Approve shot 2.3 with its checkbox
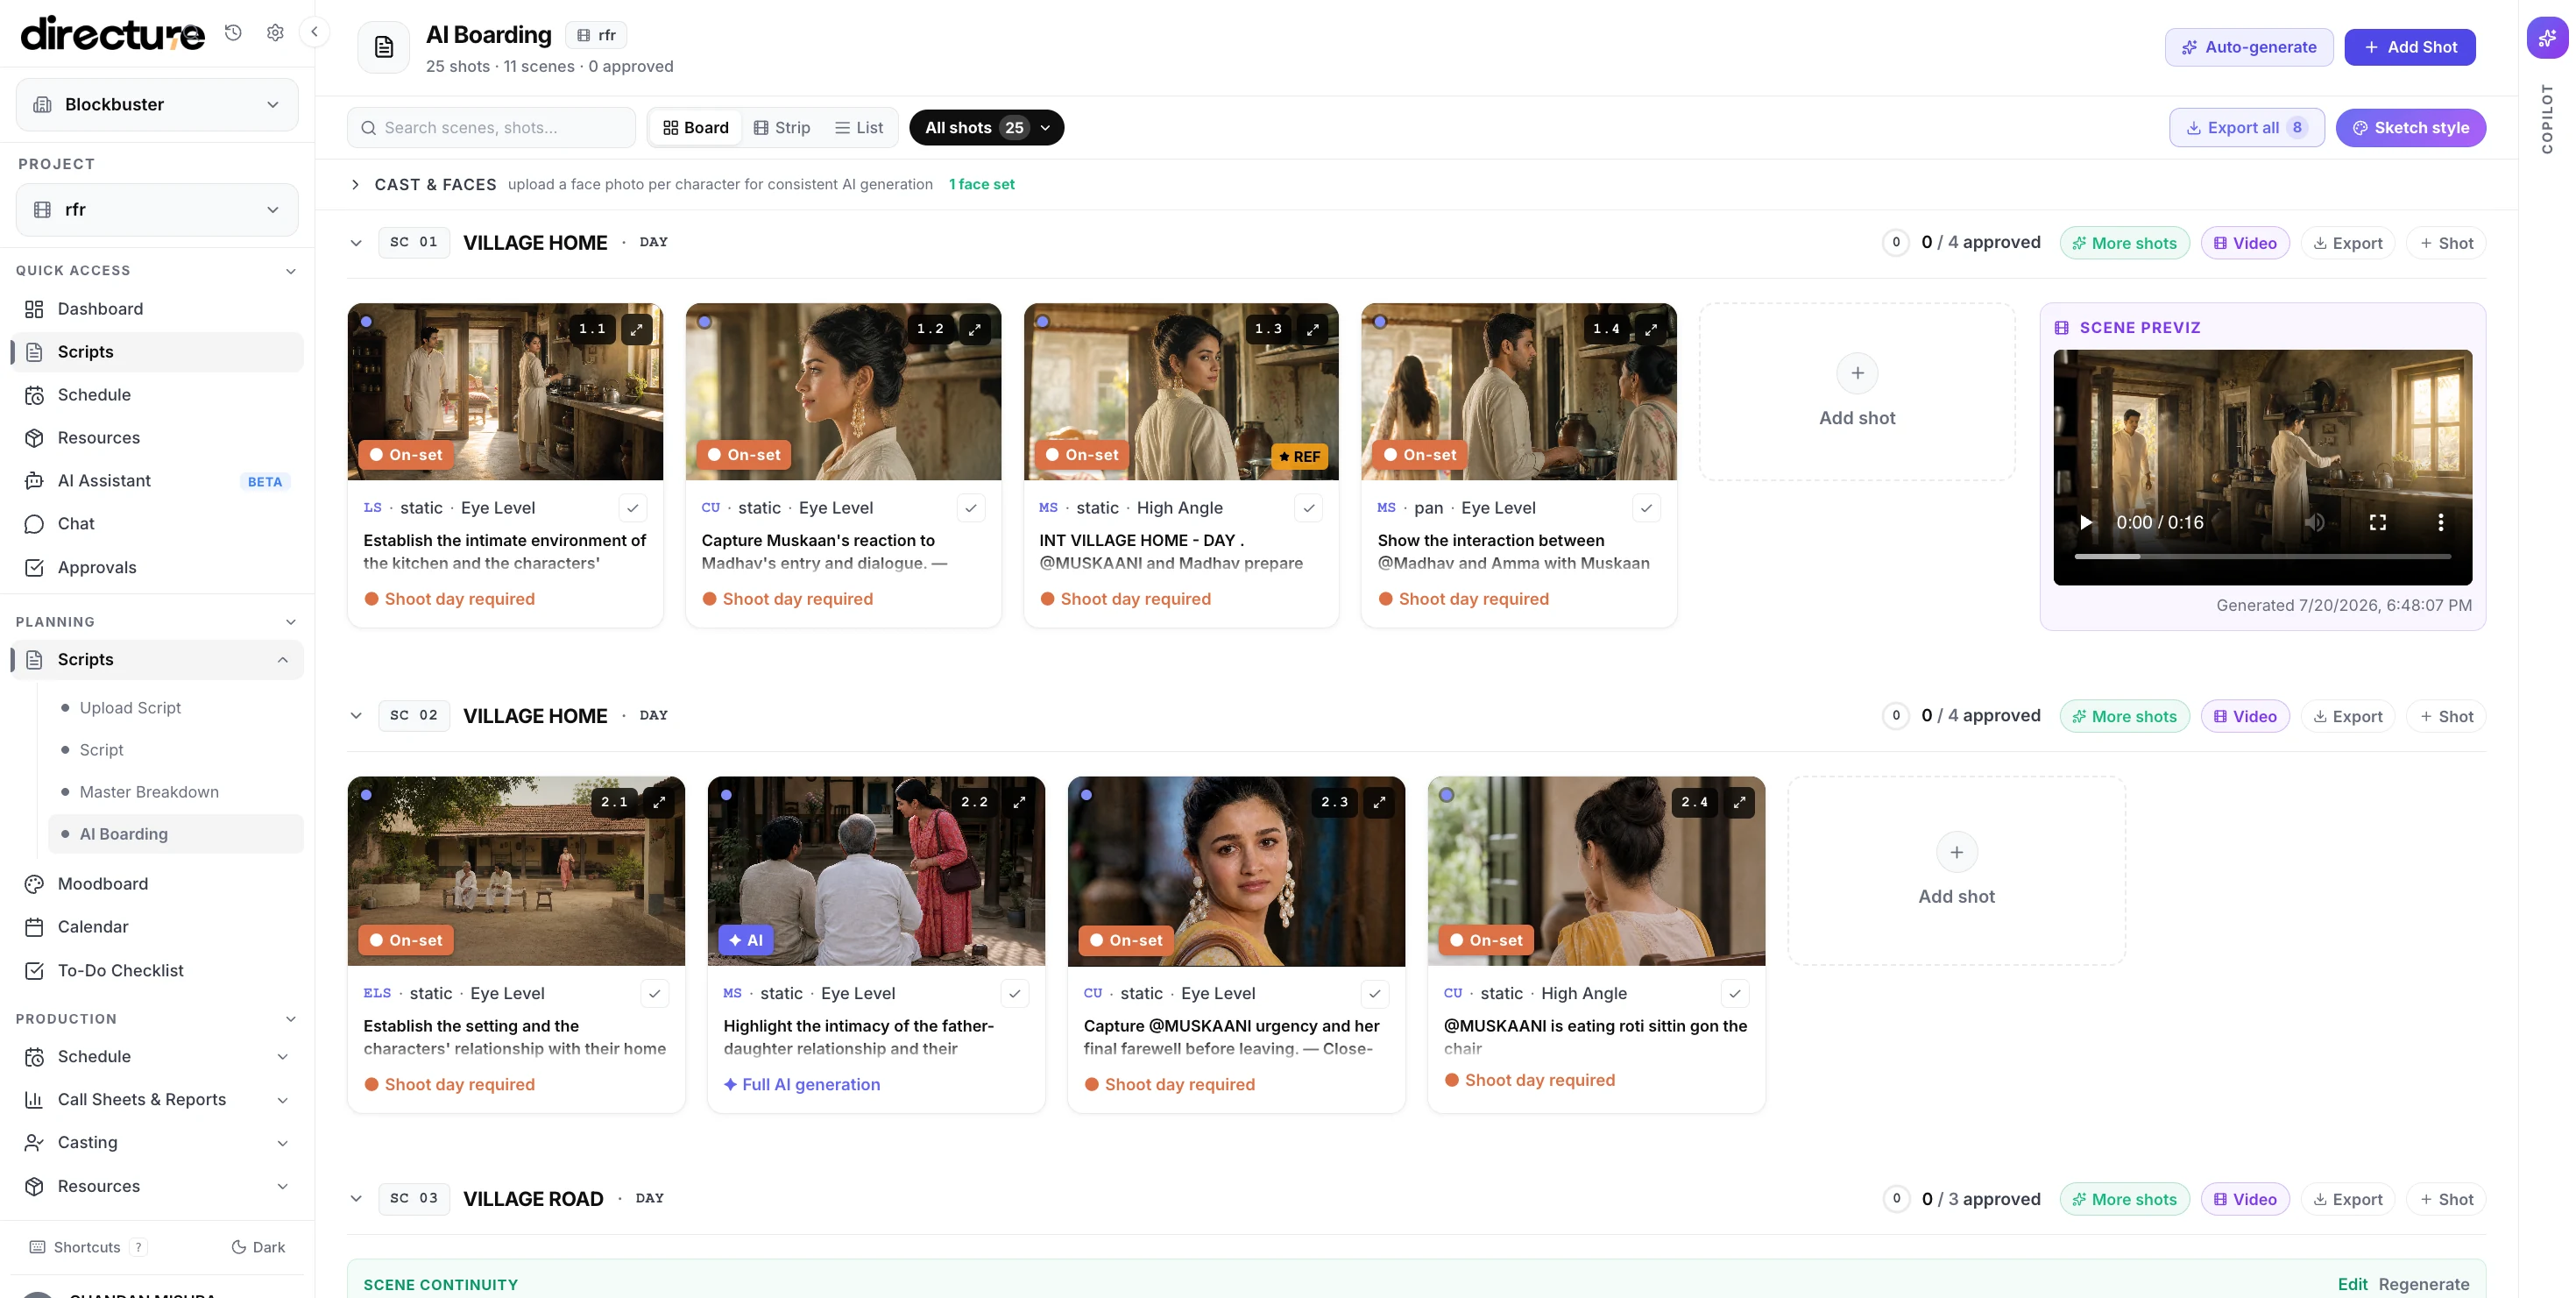This screenshot has height=1298, width=2576. (x=1374, y=993)
